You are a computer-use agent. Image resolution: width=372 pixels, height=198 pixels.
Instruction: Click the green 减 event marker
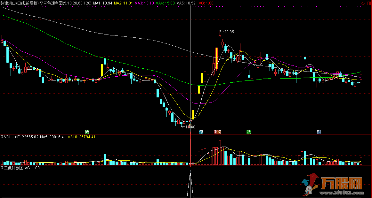87,132
